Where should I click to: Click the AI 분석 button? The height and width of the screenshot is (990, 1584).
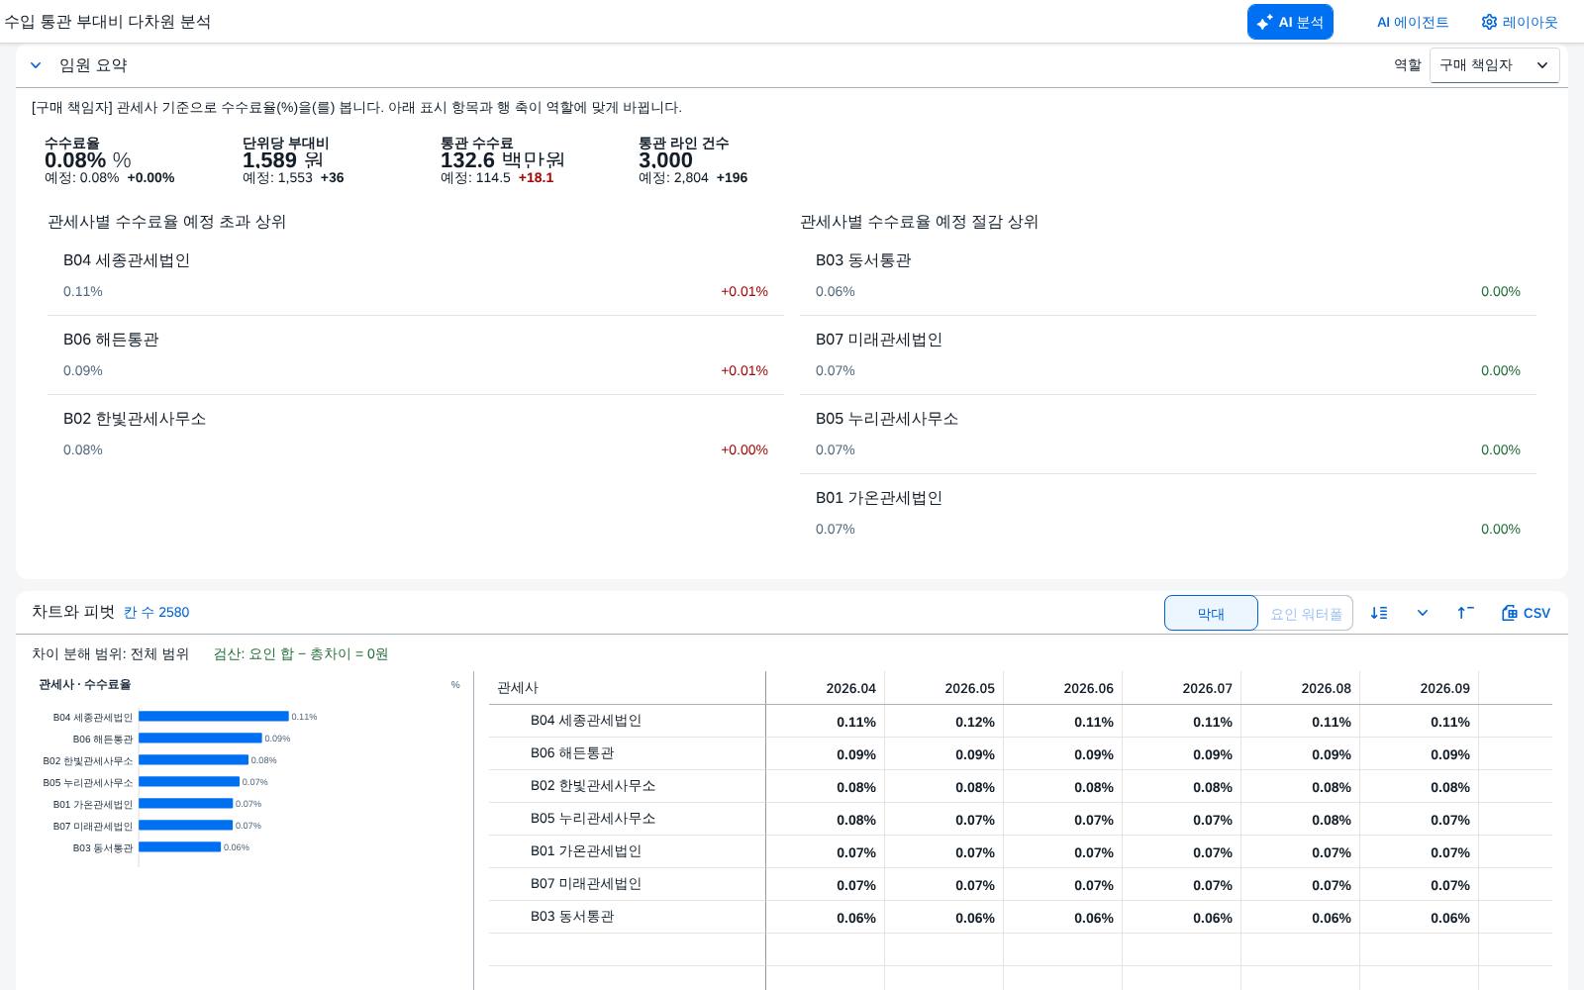[1290, 22]
